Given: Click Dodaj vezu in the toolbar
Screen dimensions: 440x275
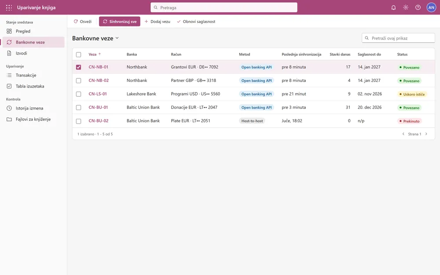Looking at the screenshot, I should click(x=157, y=21).
